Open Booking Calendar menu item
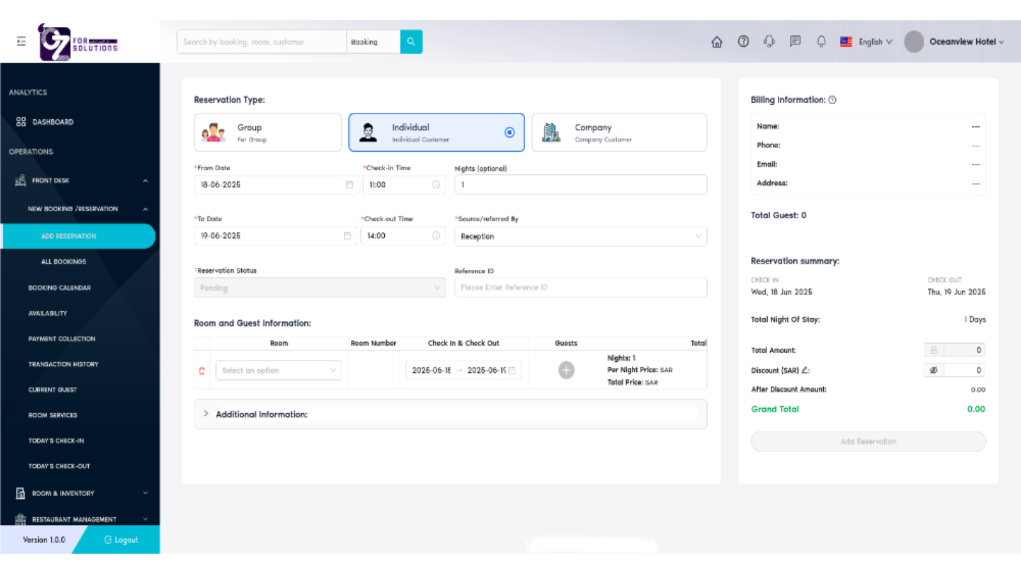The width and height of the screenshot is (1021, 574). coord(59,288)
